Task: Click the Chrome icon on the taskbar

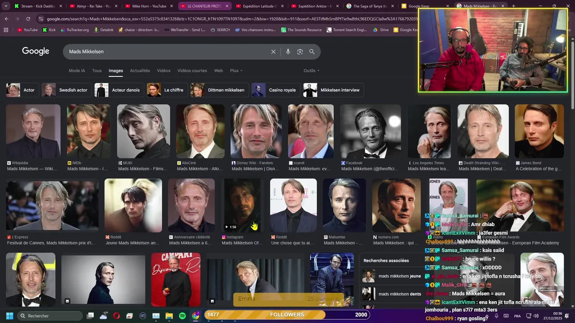Action: coord(195,315)
